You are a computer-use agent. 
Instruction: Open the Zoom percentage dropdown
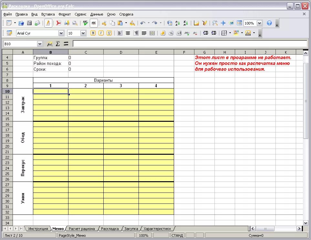coord(259,23)
